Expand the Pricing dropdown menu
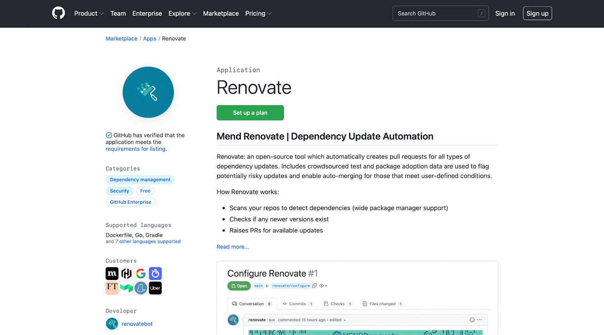This screenshot has height=335, width=604. (x=258, y=14)
